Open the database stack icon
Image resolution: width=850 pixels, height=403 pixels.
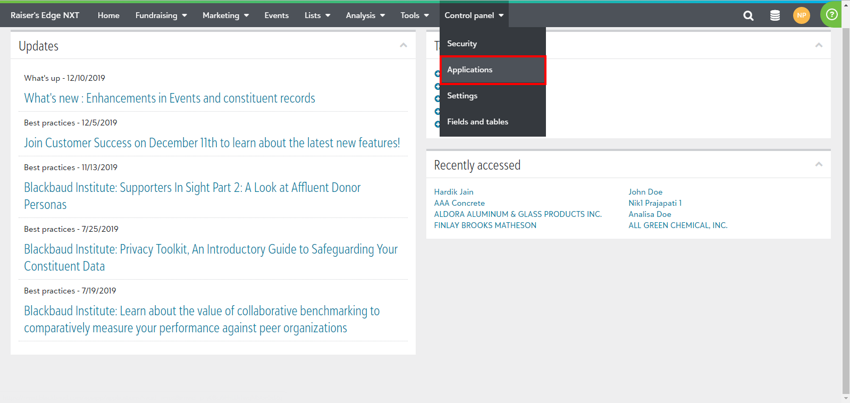pos(775,15)
